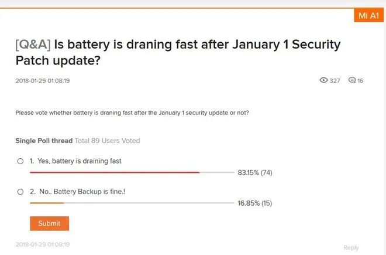Click the post date below the title

[43, 81]
